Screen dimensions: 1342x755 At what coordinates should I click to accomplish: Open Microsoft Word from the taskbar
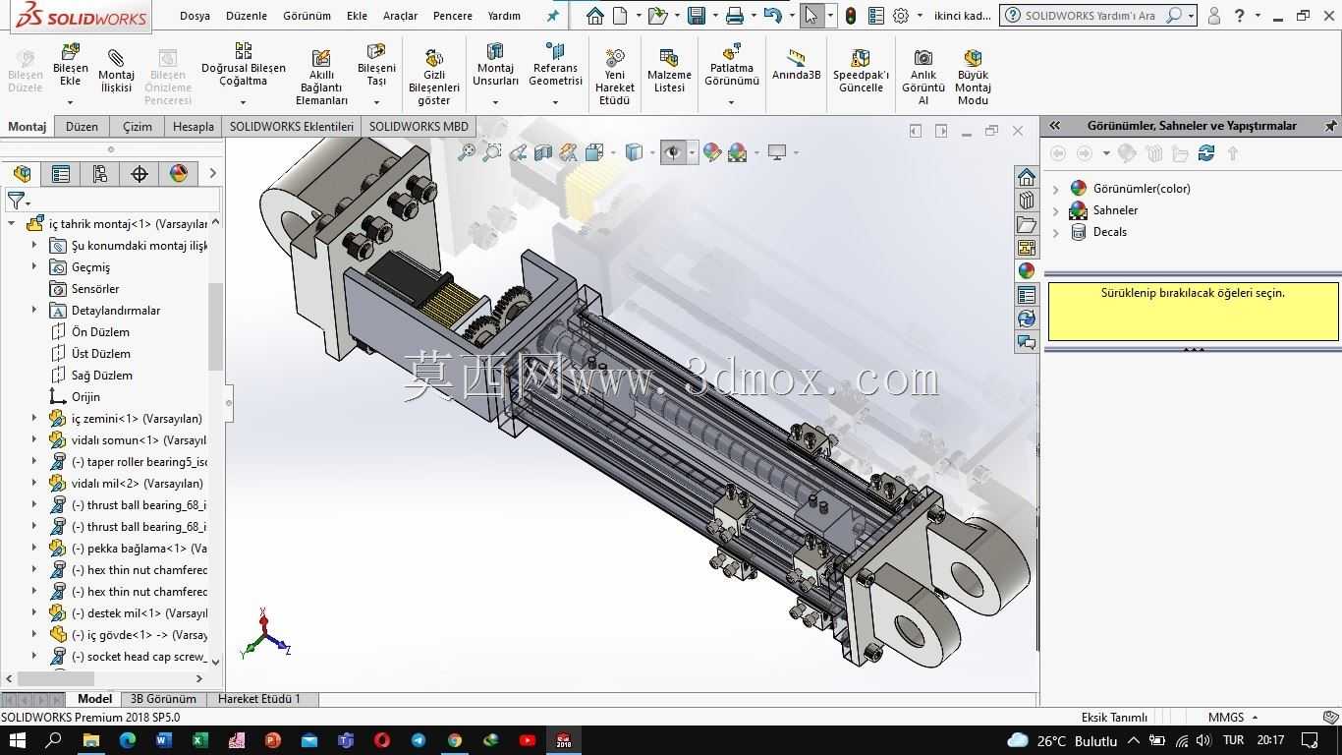pos(163,740)
